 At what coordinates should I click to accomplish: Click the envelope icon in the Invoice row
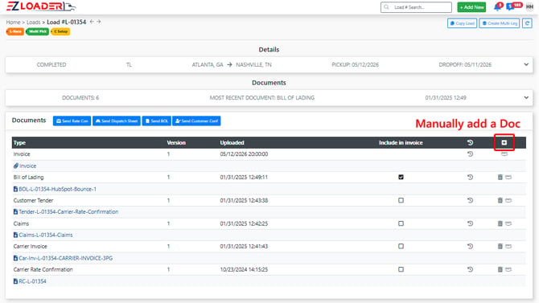504,154
